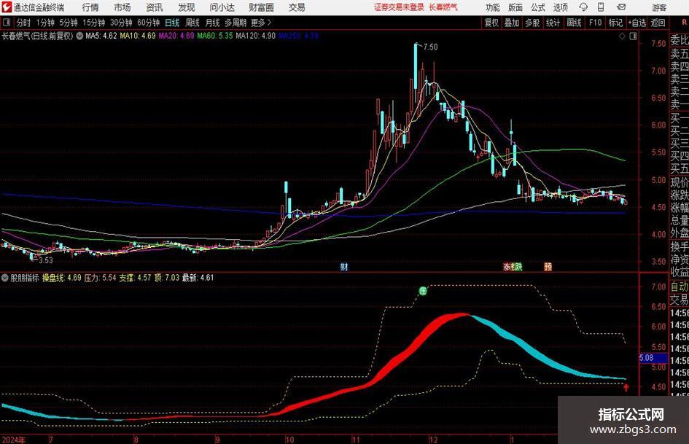
Task: Switch to 1分钟 period
Action: (x=45, y=23)
